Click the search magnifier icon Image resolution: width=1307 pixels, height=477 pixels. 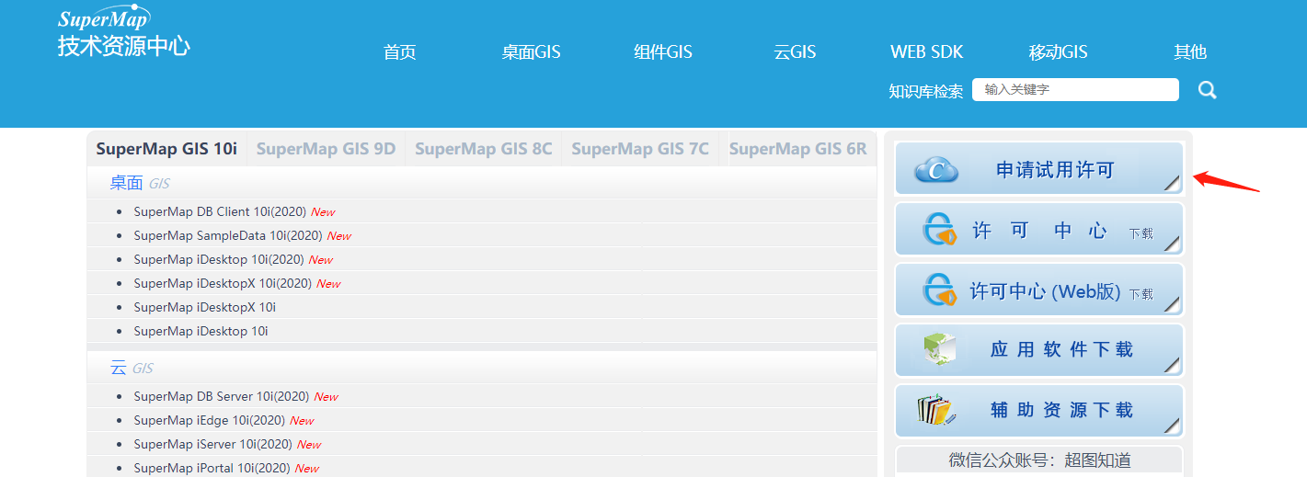(x=1208, y=90)
